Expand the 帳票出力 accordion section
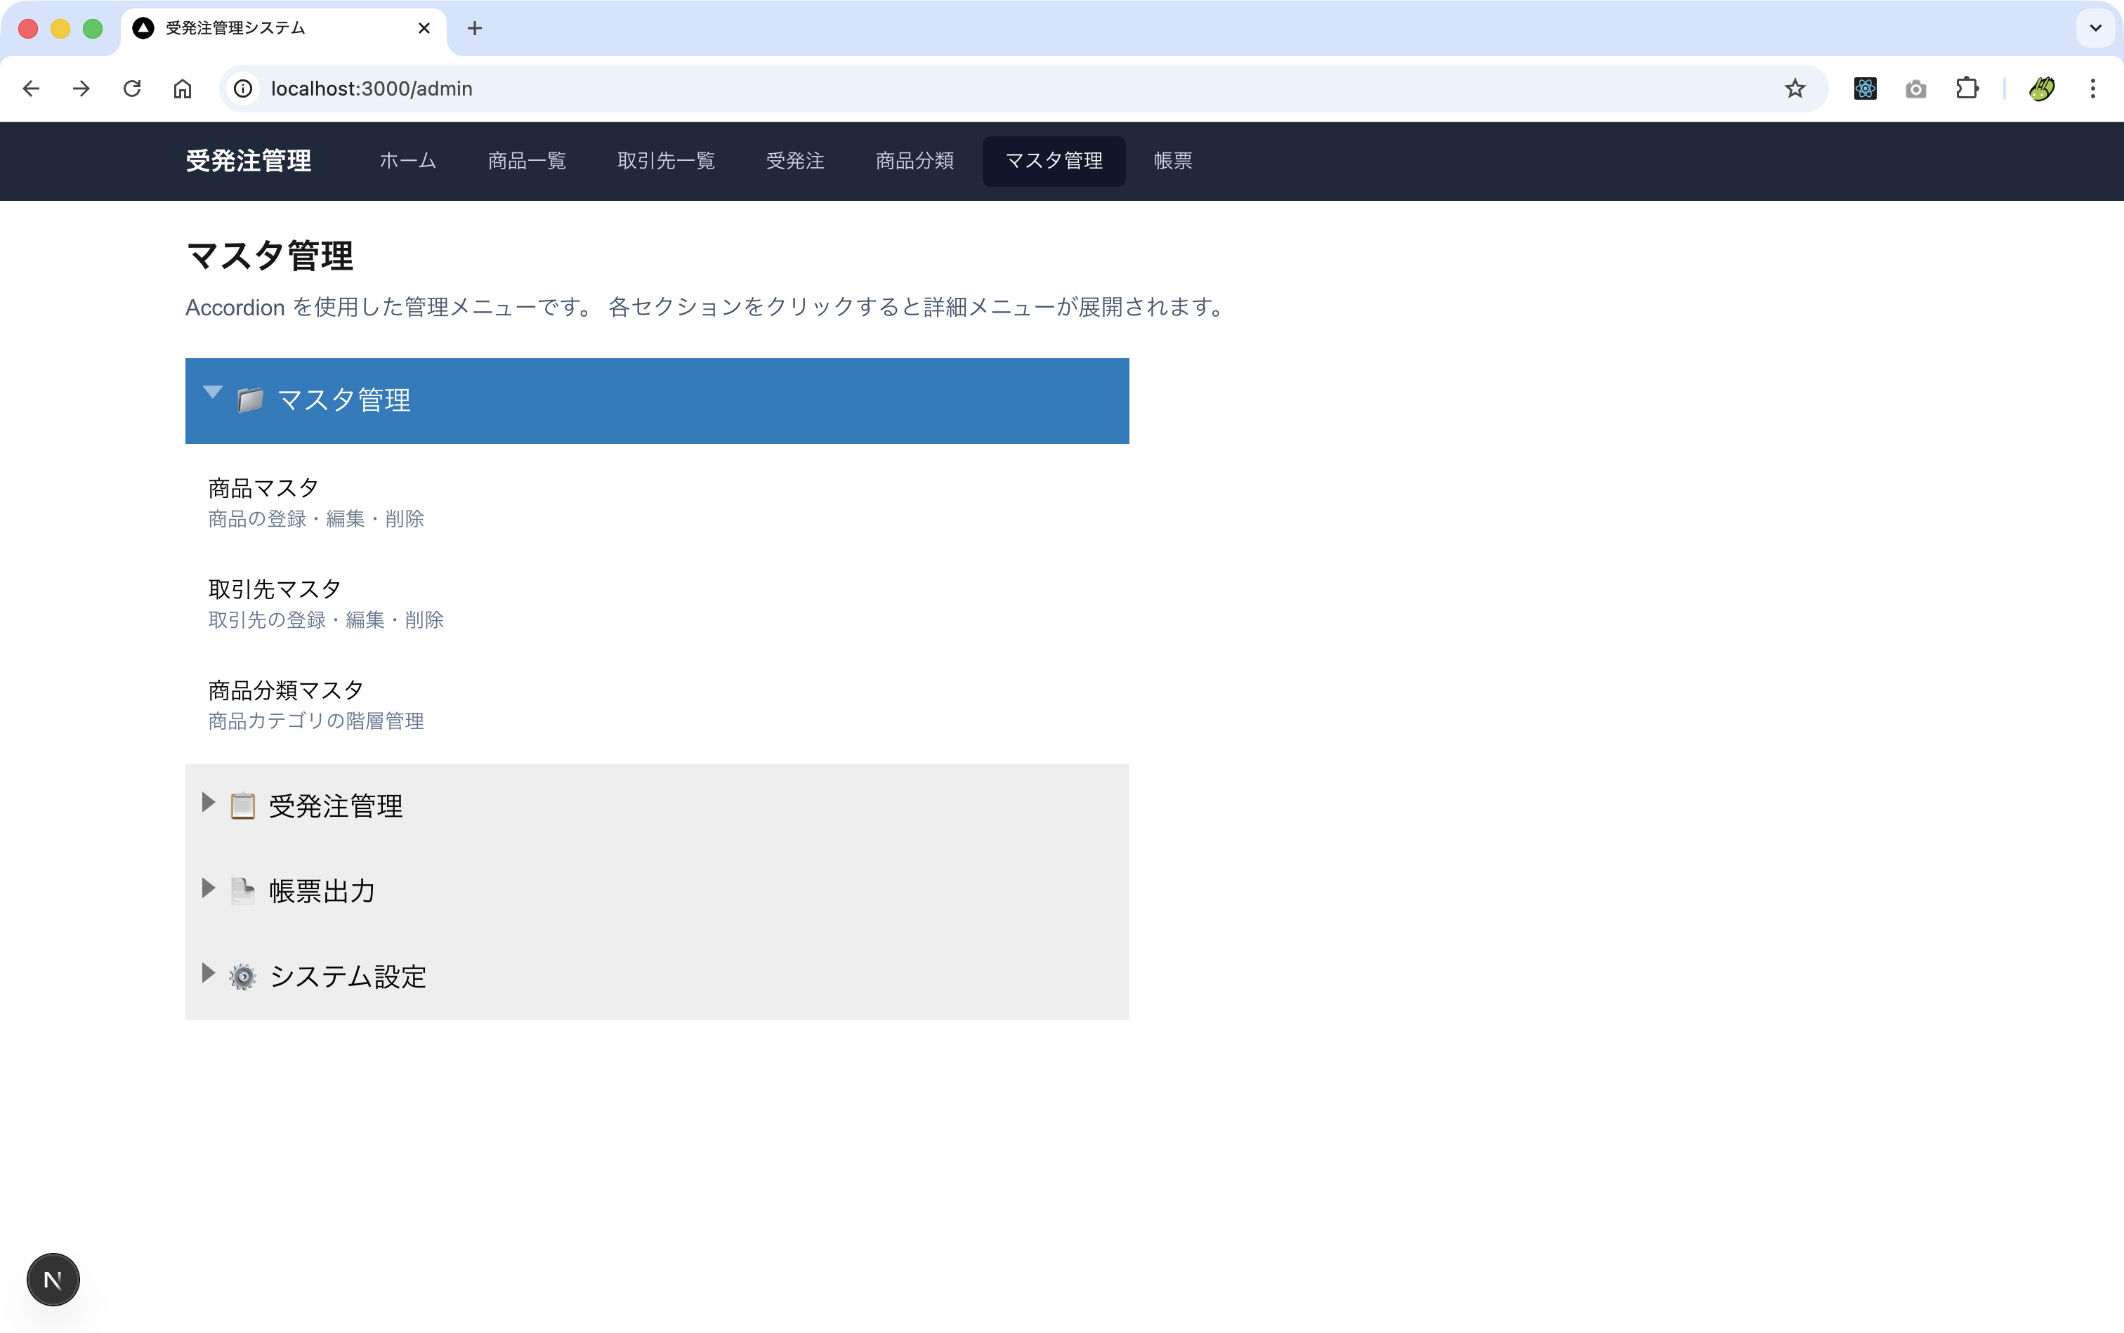Screen dimensions: 2124x1333 [322, 890]
